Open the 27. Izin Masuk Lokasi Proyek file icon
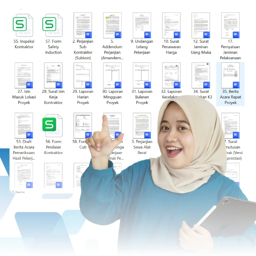This screenshot has height=256, width=256. (x=24, y=76)
